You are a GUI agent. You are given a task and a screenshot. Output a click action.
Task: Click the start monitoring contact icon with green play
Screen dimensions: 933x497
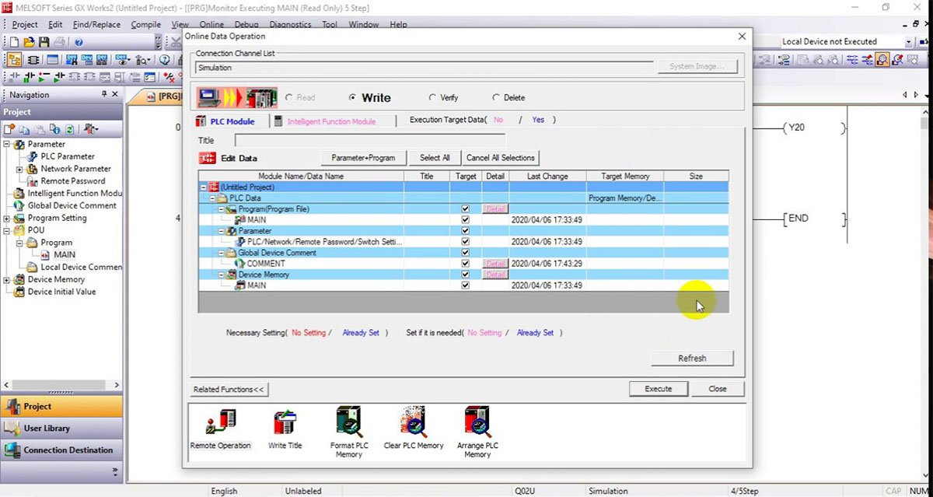(59, 77)
